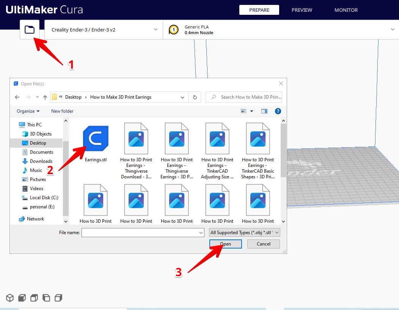Select the 3D view cube icon
The image size is (399, 310).
10,297
